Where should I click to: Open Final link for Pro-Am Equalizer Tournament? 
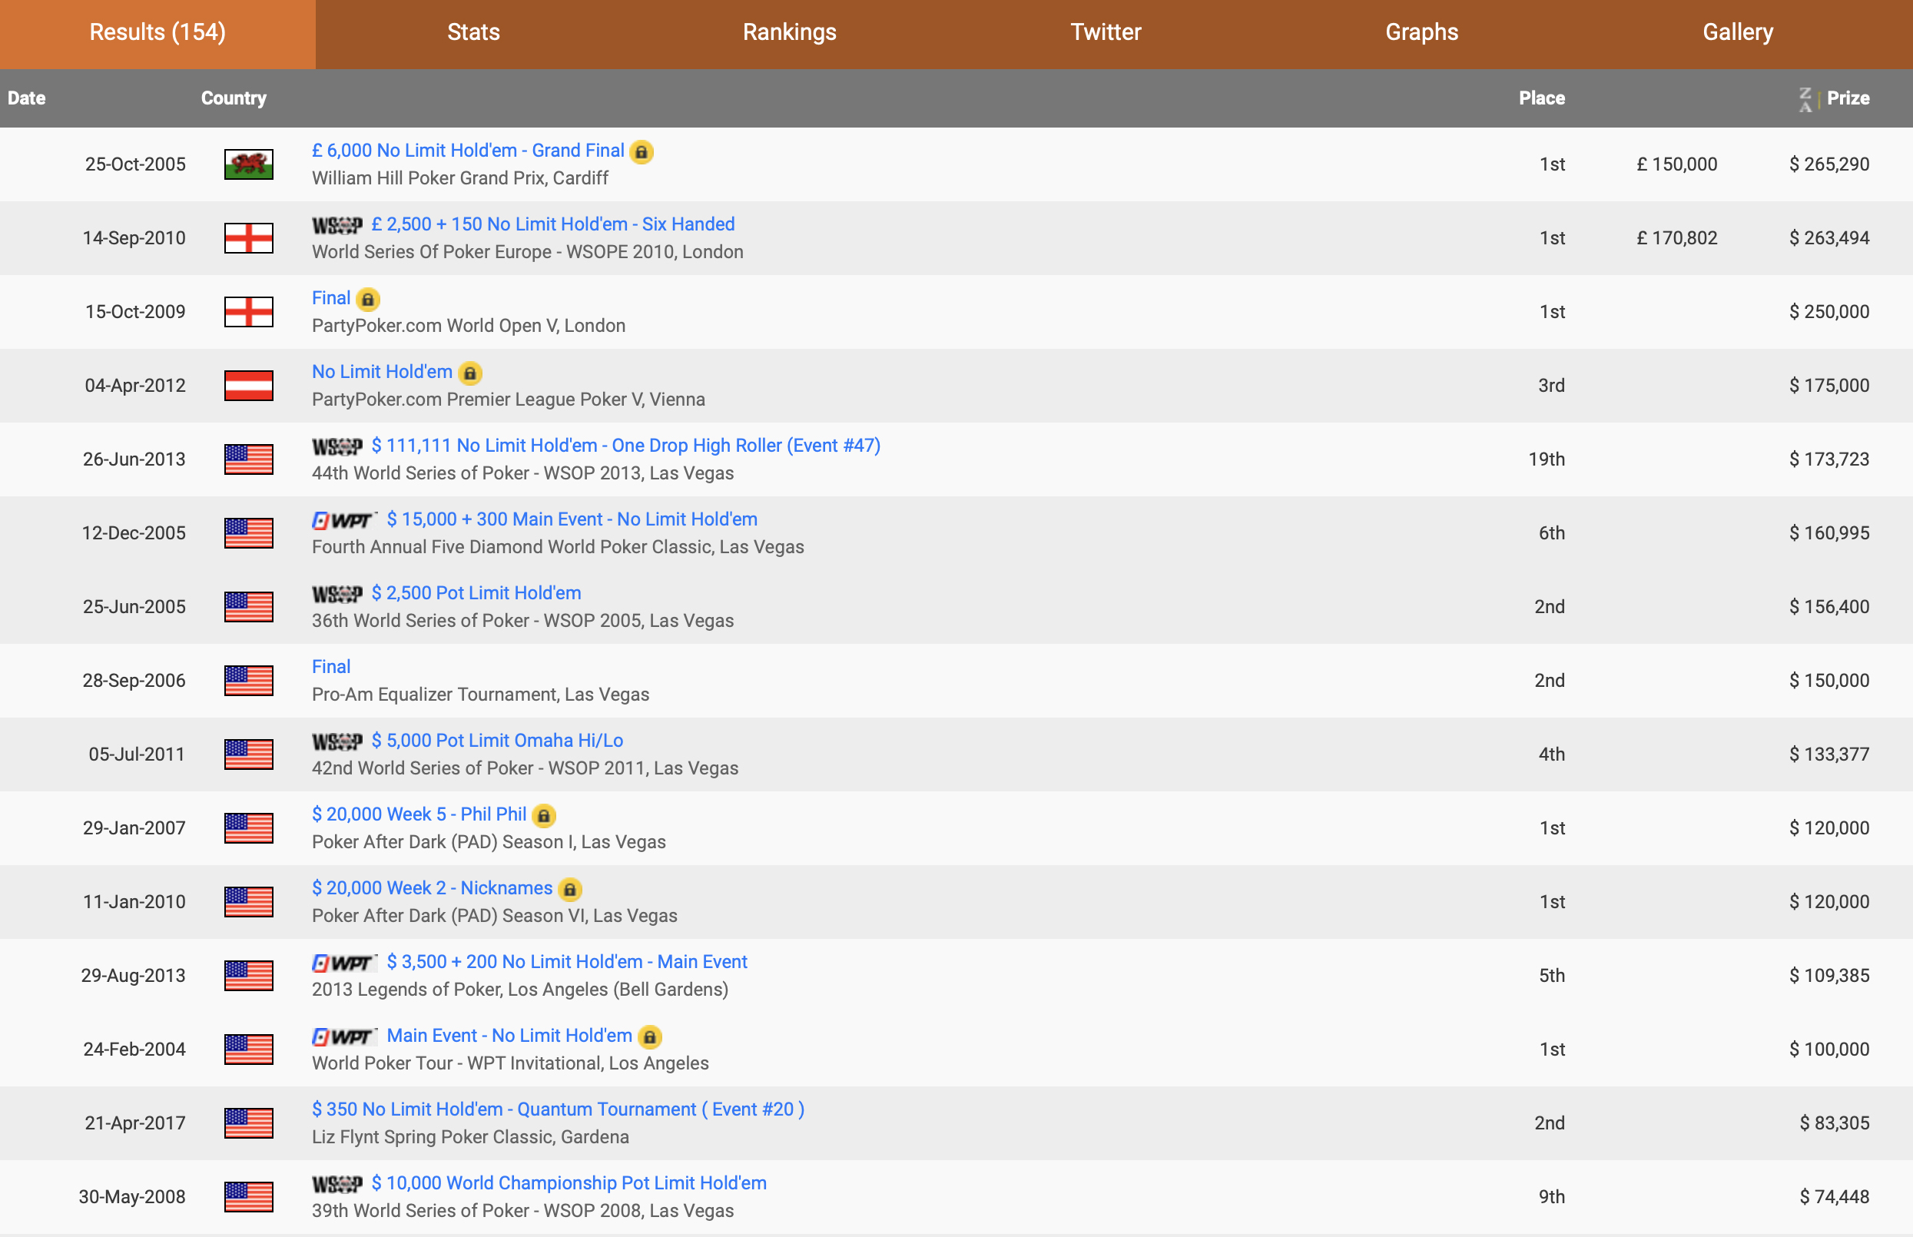coord(331,668)
